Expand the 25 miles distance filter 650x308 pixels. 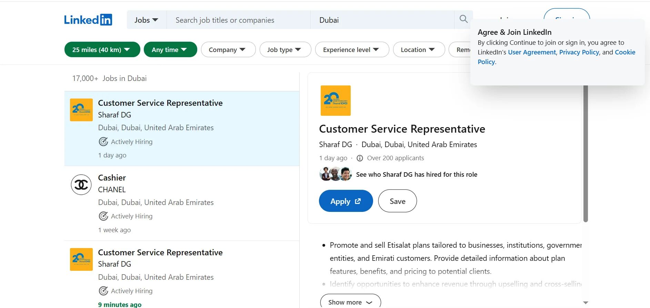click(x=102, y=50)
